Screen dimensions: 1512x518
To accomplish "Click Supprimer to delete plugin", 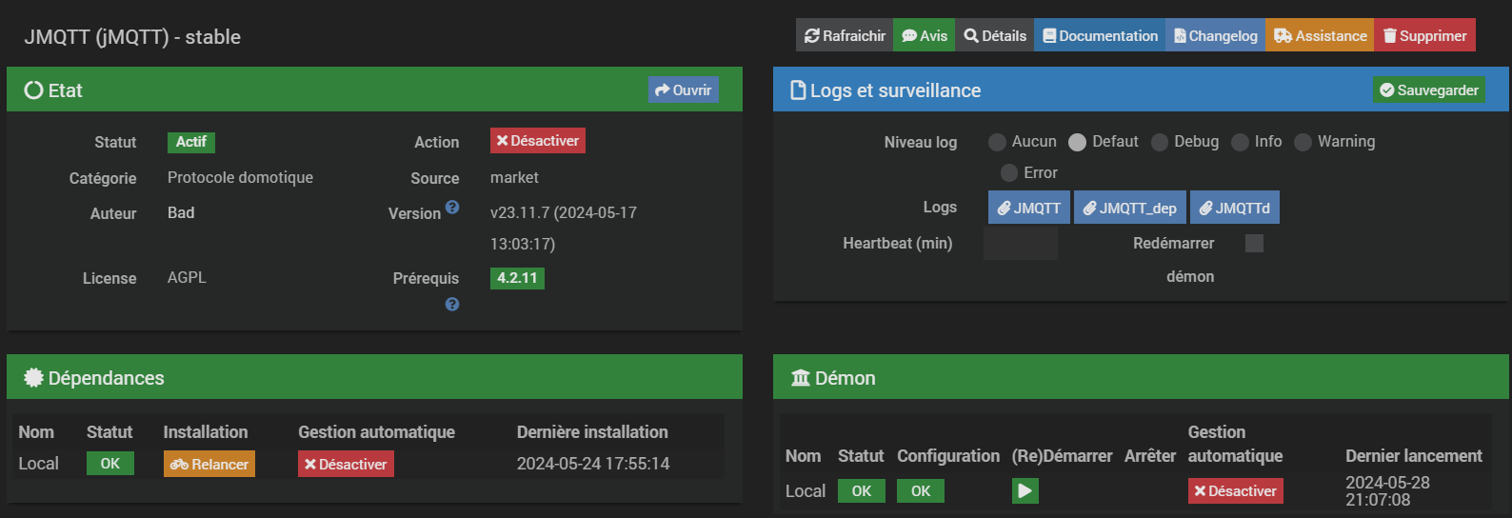I will [x=1424, y=35].
